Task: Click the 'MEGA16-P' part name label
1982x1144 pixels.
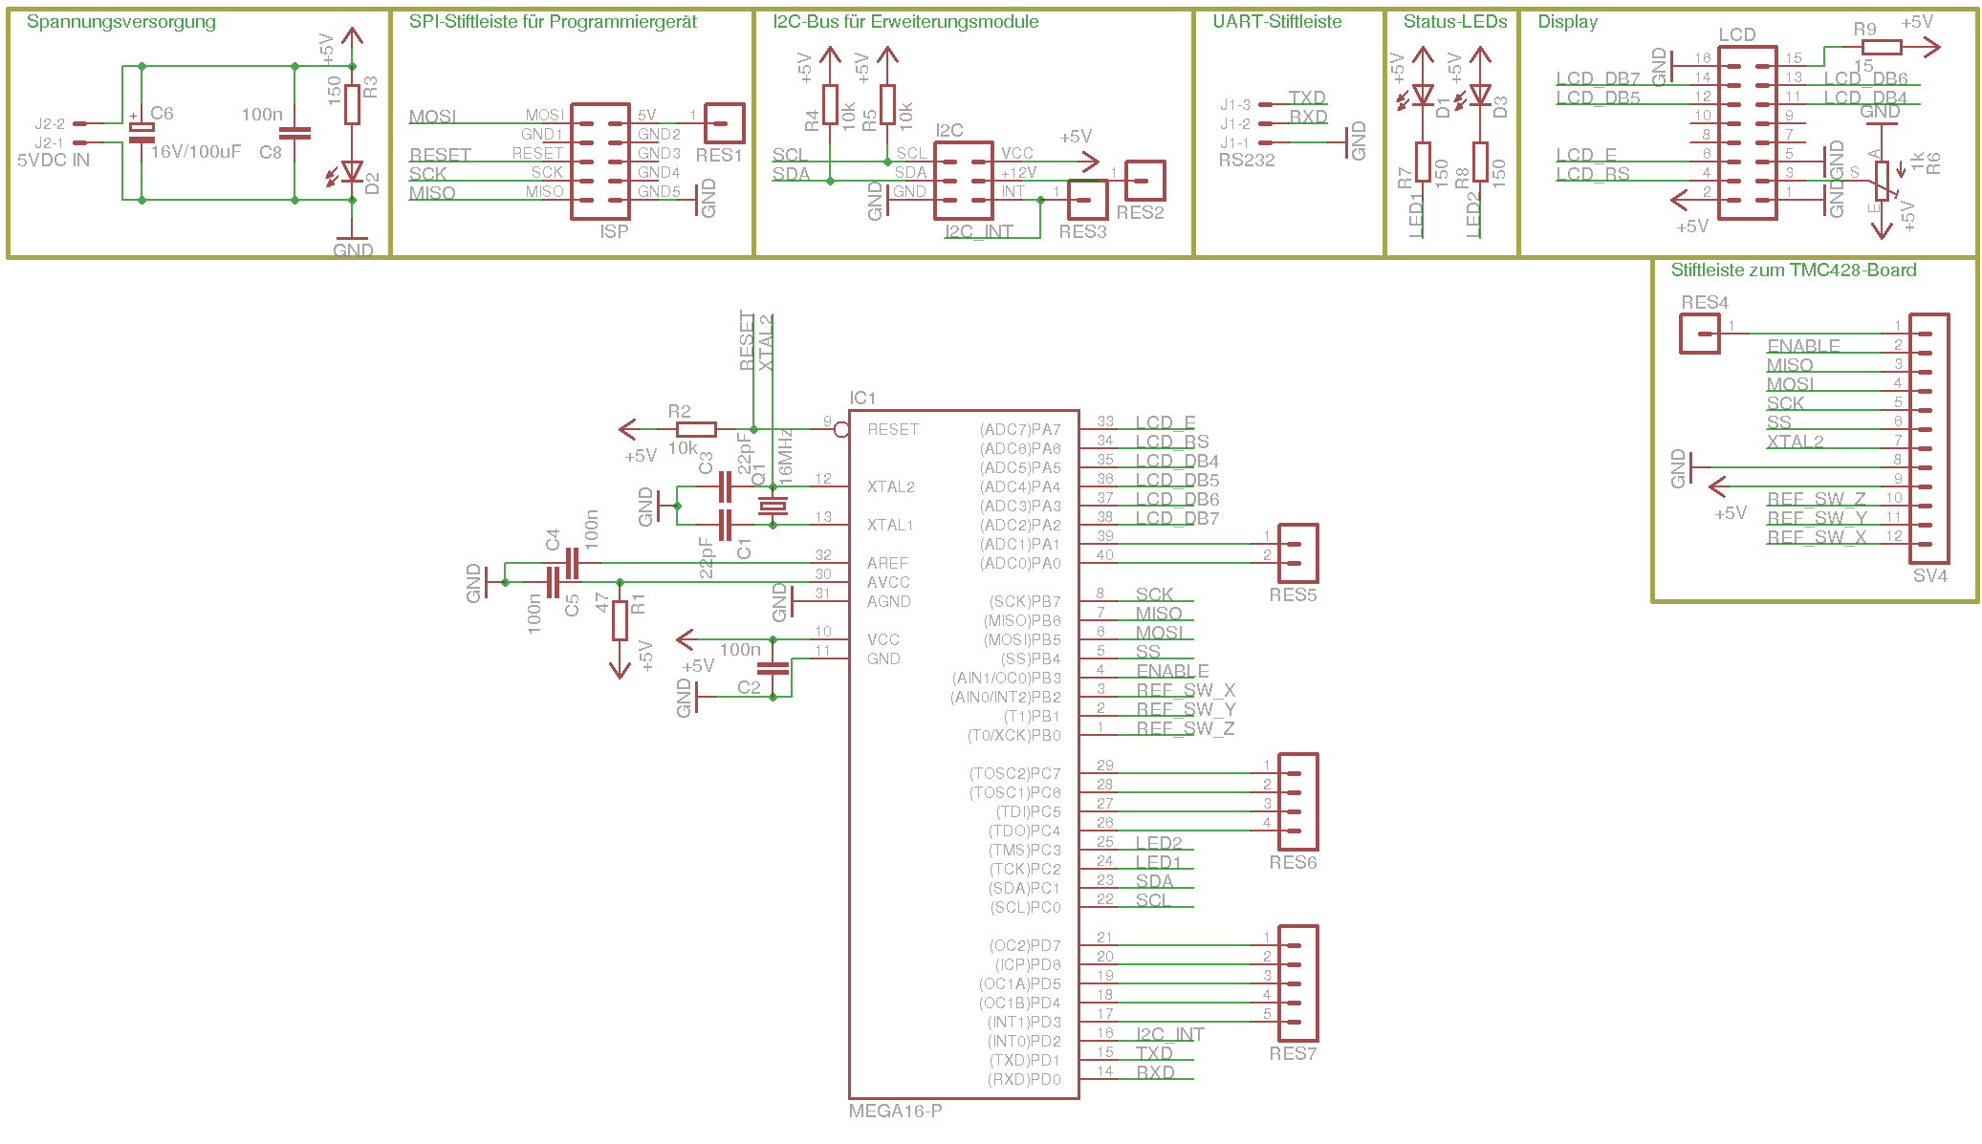Action: pos(895,1112)
